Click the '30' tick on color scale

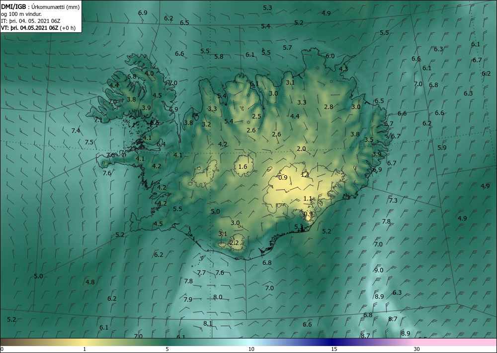(417, 349)
